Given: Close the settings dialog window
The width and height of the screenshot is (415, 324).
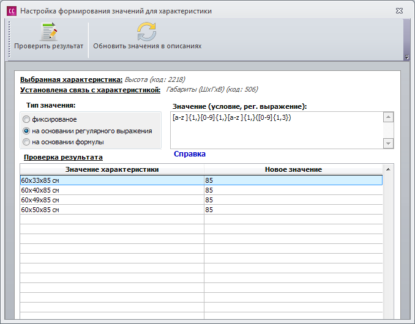Looking at the screenshot, I should tap(399, 11).
